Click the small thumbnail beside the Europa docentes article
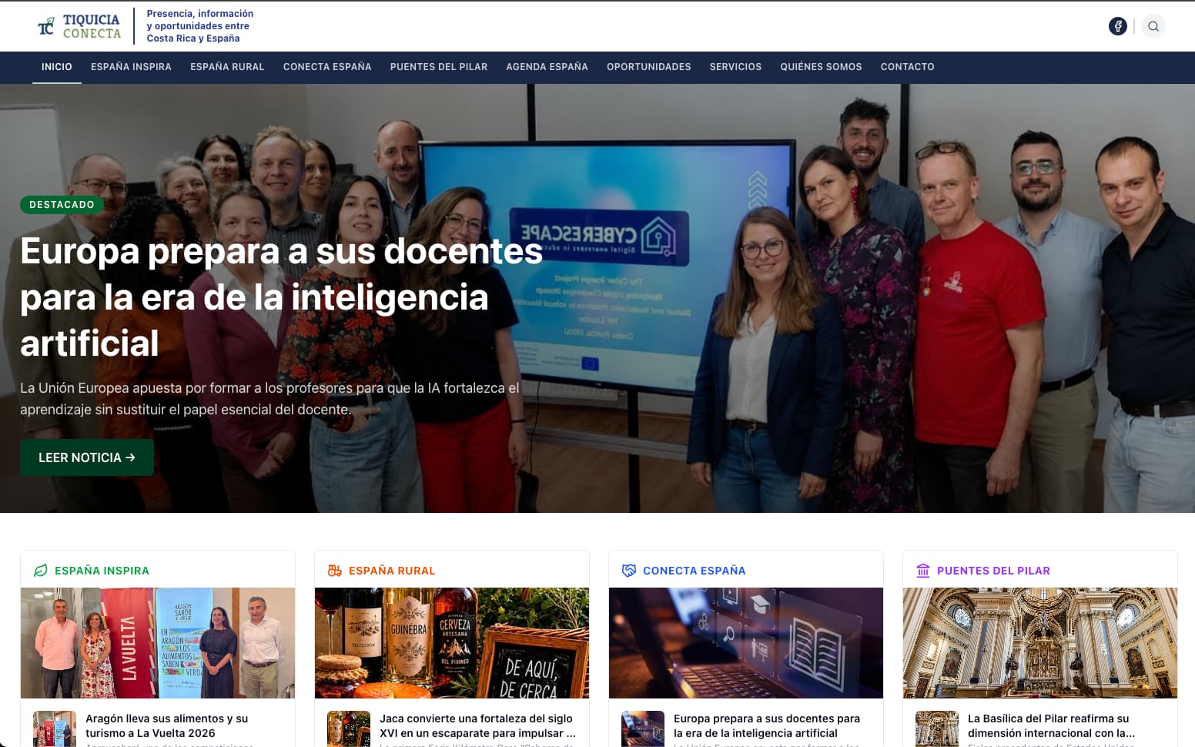Image resolution: width=1195 pixels, height=747 pixels. tap(643, 729)
